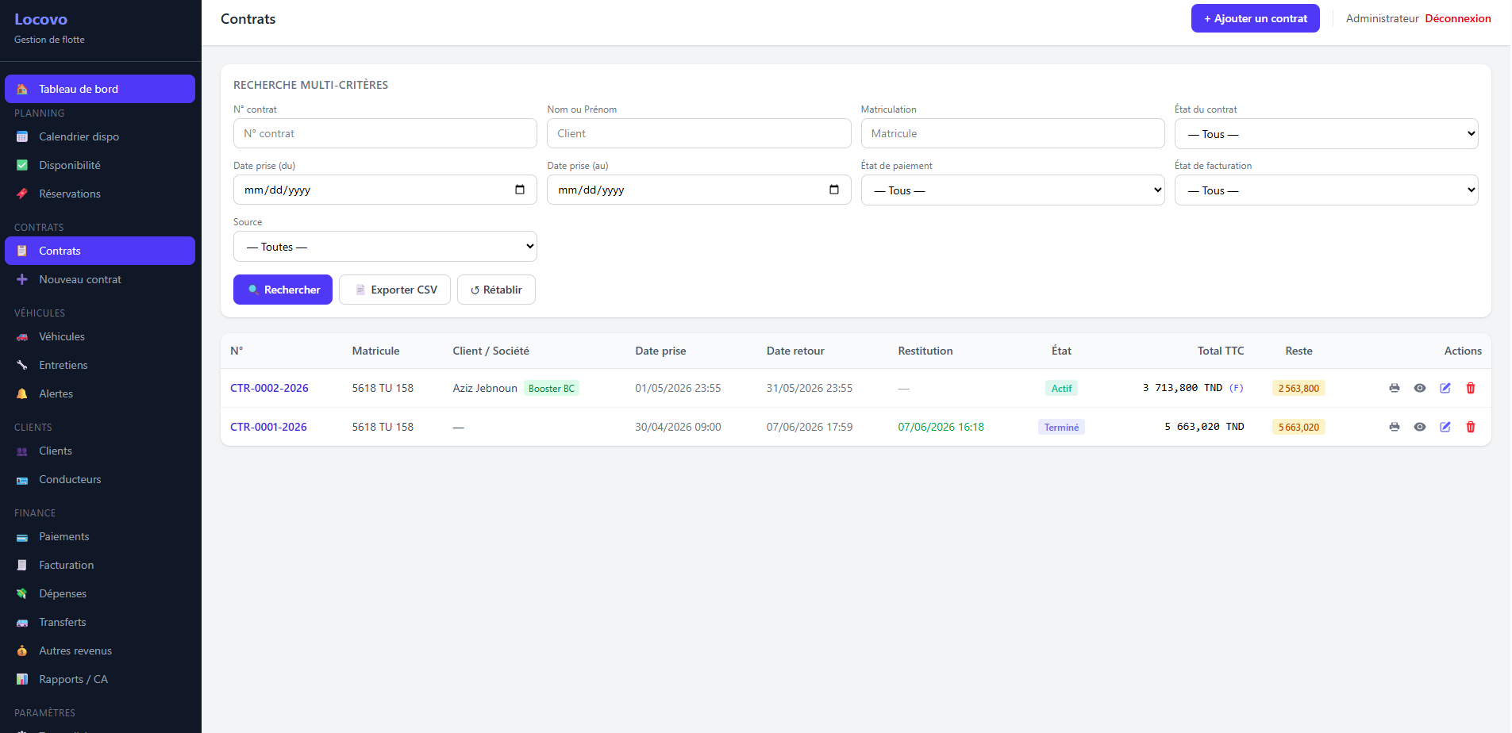This screenshot has width=1512, height=733.
Task: Print contract CTR-0001-2026
Action: [x=1395, y=427]
